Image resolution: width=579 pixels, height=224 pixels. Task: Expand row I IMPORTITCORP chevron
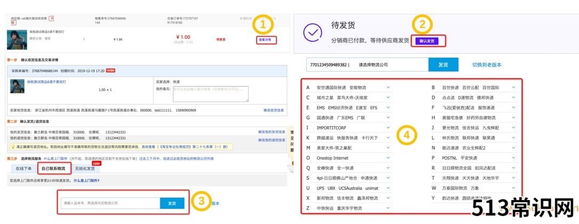(388, 128)
